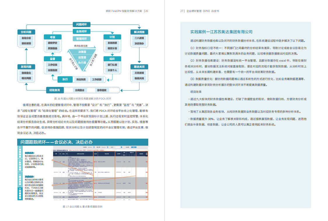Select the '三定原则' item under 跟进关闭

(139, 73)
